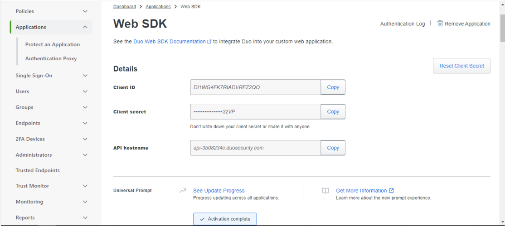
Task: Expand the Endpoints chevron
Action: (85, 123)
